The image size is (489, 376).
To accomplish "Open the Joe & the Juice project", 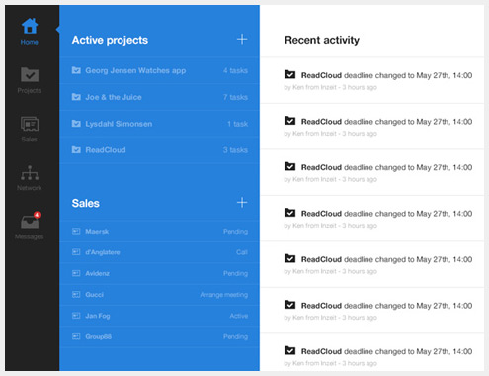I will 159,97.
